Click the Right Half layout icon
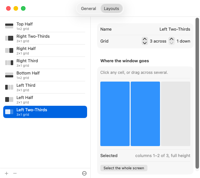The height and width of the screenshot is (178, 200). 9,51
